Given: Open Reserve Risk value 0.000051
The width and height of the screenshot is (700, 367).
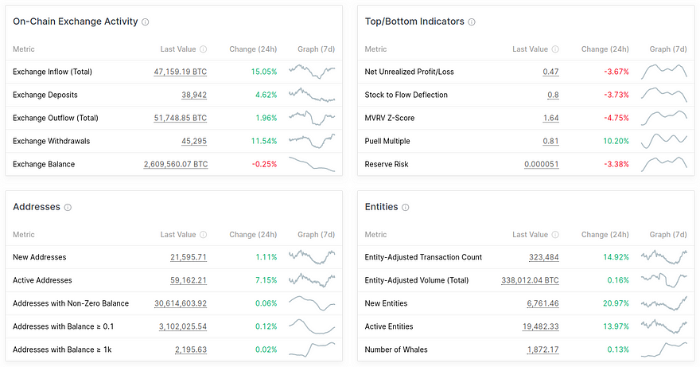Looking at the screenshot, I should [542, 165].
